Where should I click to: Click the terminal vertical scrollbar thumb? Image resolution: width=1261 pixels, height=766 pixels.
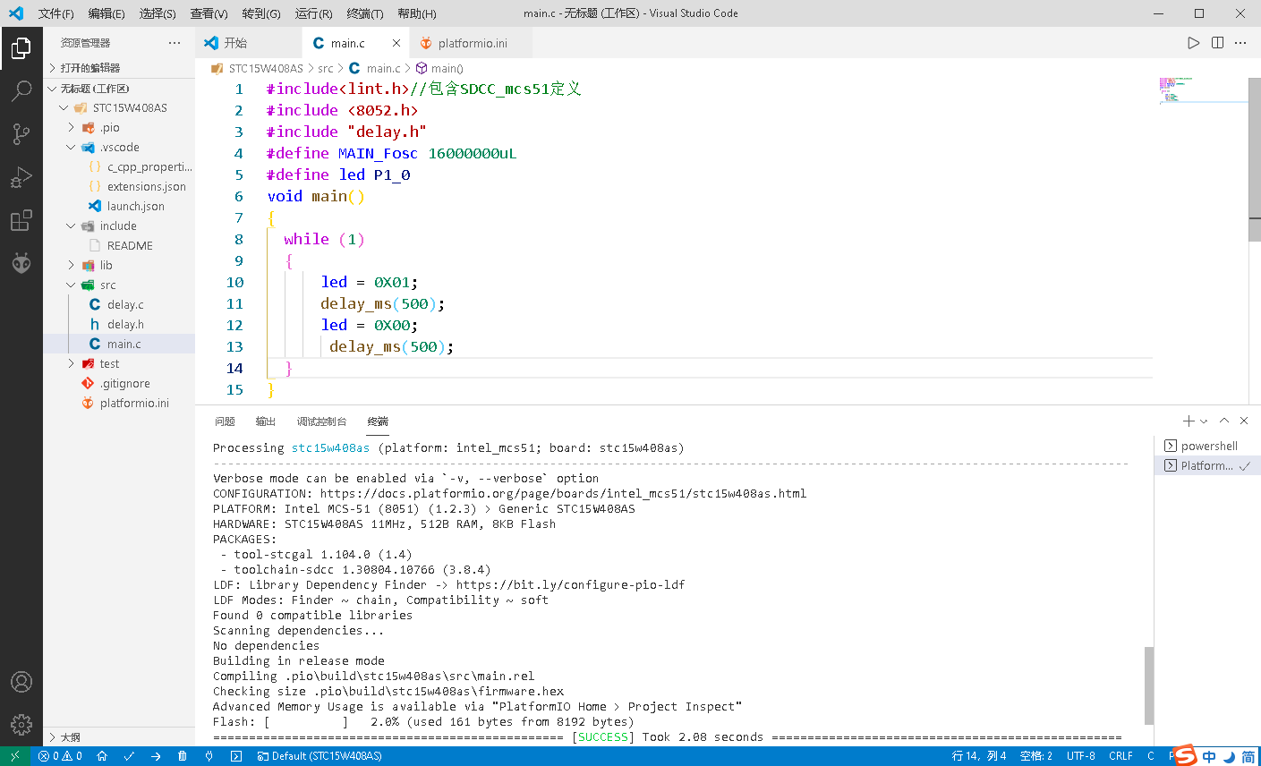pos(1149,685)
